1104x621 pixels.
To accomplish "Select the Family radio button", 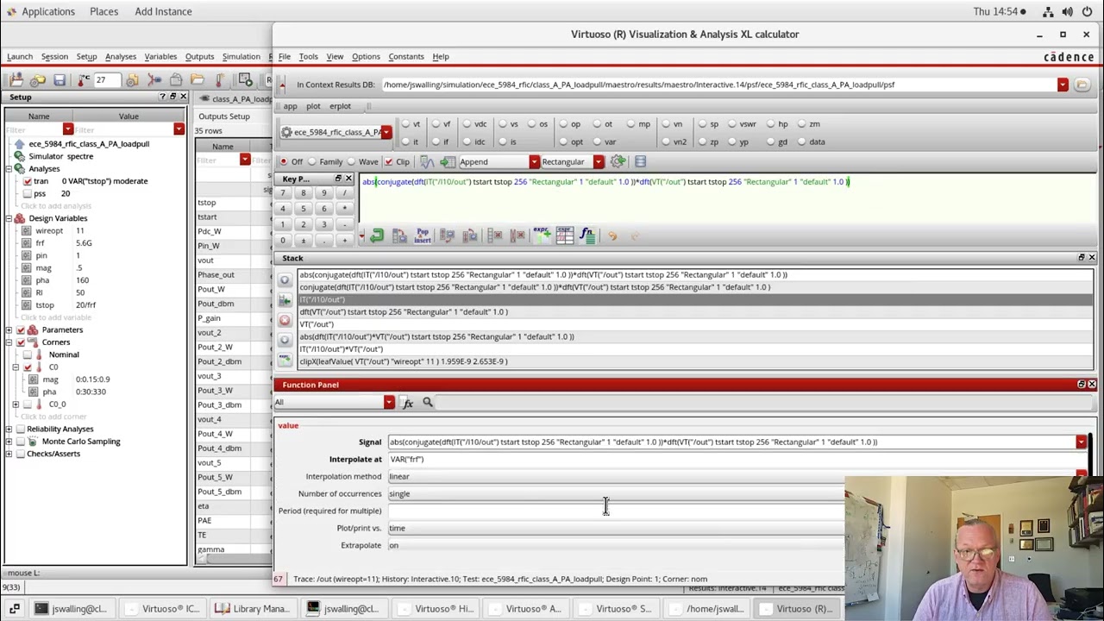I will (x=312, y=161).
